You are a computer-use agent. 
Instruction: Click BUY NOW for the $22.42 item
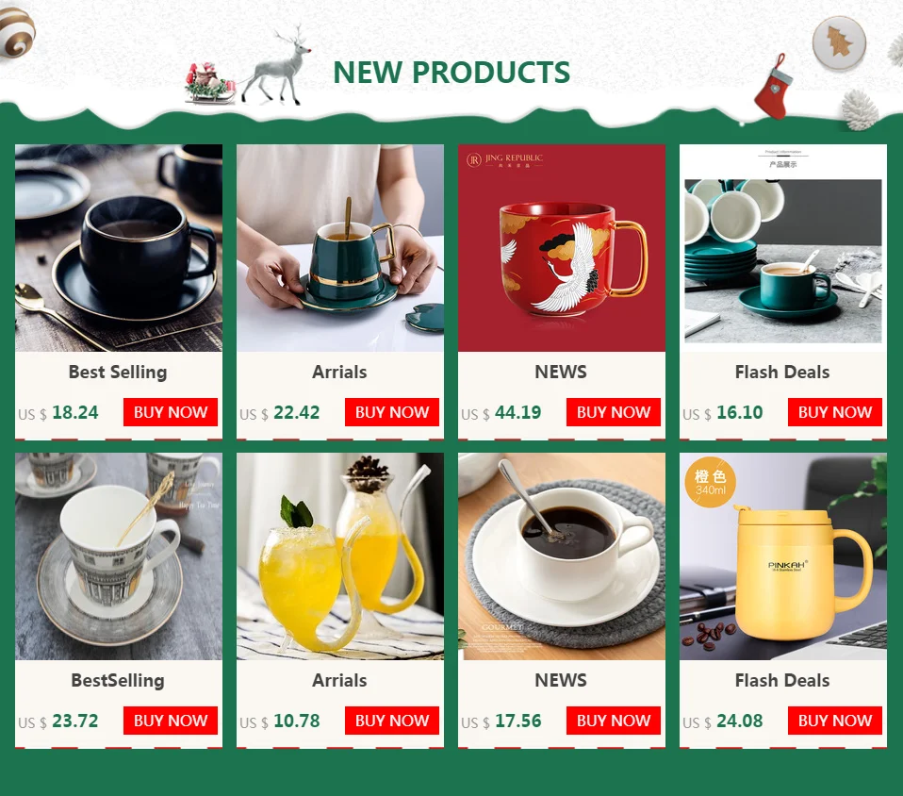coord(391,412)
